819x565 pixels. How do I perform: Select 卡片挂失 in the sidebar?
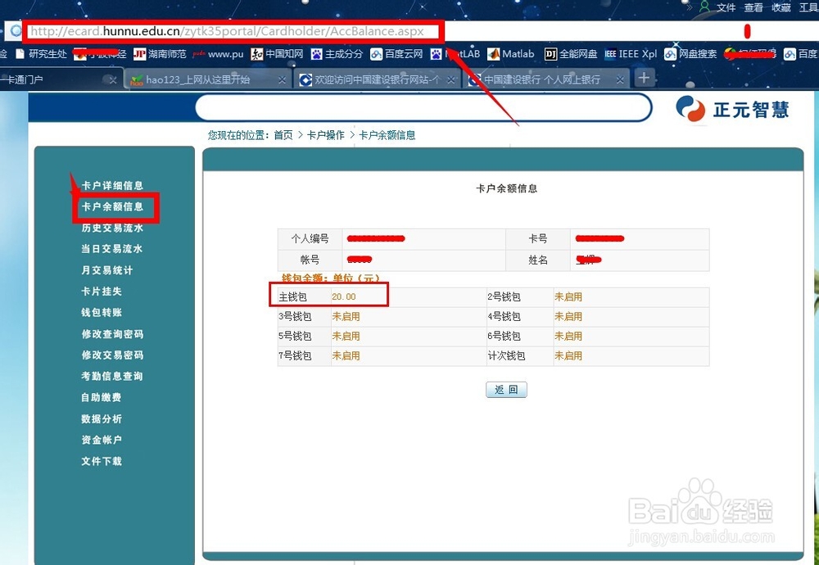(x=101, y=292)
